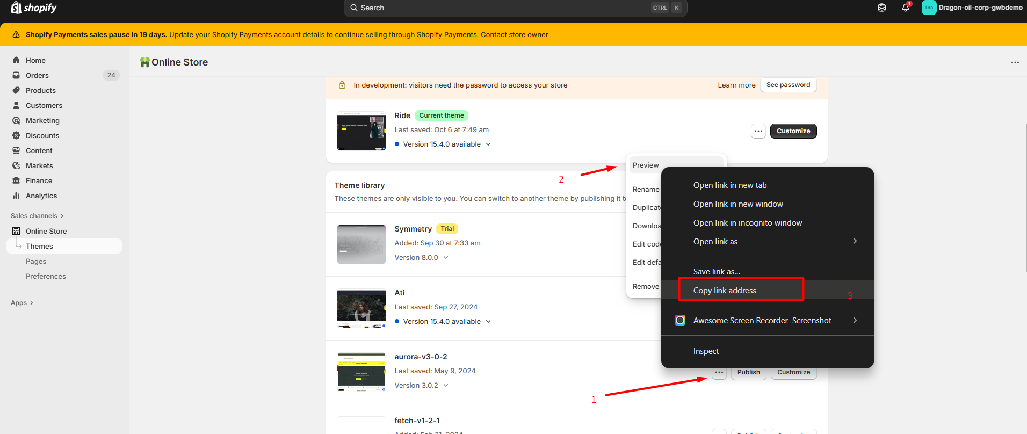
Task: Open the Ati theme thumbnail
Action: (361, 308)
